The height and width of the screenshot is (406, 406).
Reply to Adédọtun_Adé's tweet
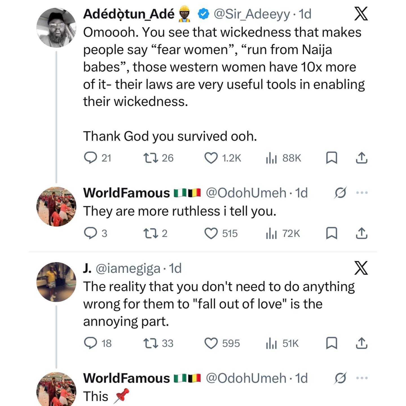click(91, 158)
